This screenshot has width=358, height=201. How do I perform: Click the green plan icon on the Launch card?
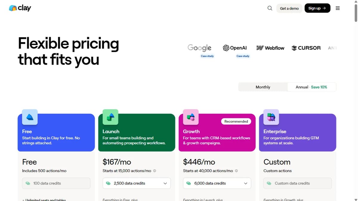(110, 117)
